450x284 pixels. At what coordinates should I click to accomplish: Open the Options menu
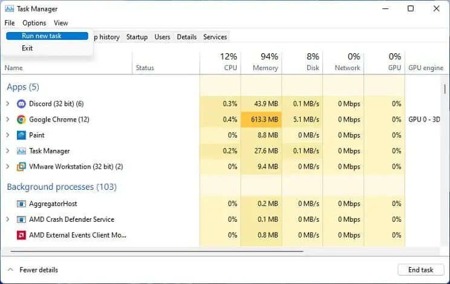(x=34, y=23)
